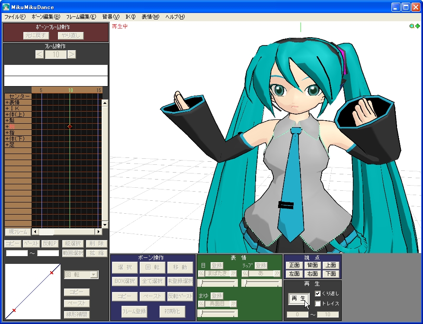
Task: Click the BOX選択 button
Action: pyautogui.click(x=125, y=281)
